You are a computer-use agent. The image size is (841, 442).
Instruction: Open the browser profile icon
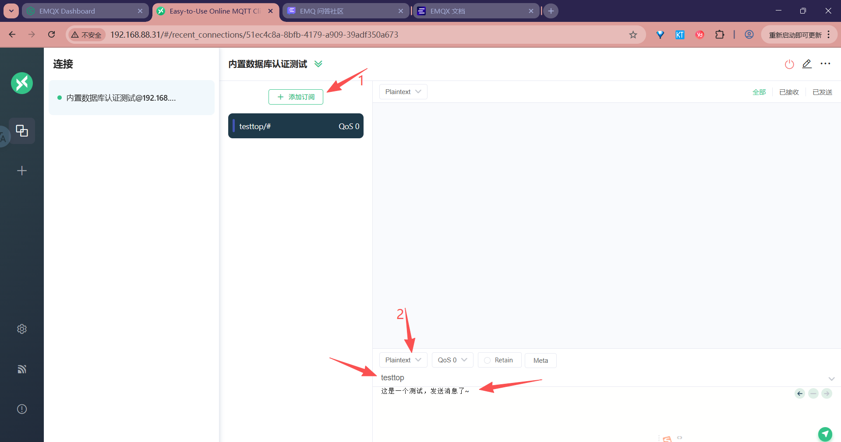(749, 35)
